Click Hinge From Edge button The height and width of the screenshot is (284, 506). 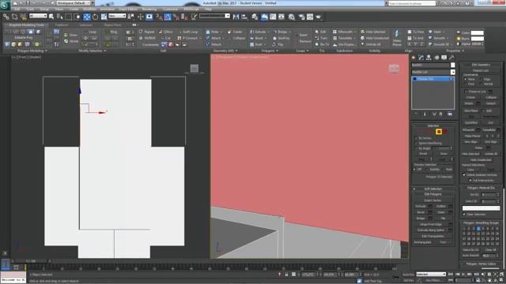(x=430, y=224)
